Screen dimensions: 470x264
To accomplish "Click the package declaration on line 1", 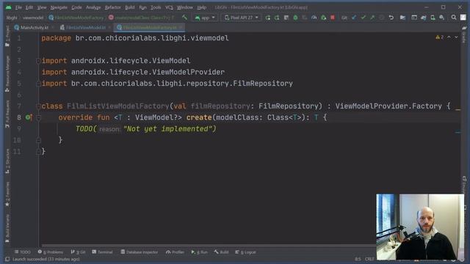I will [135, 38].
